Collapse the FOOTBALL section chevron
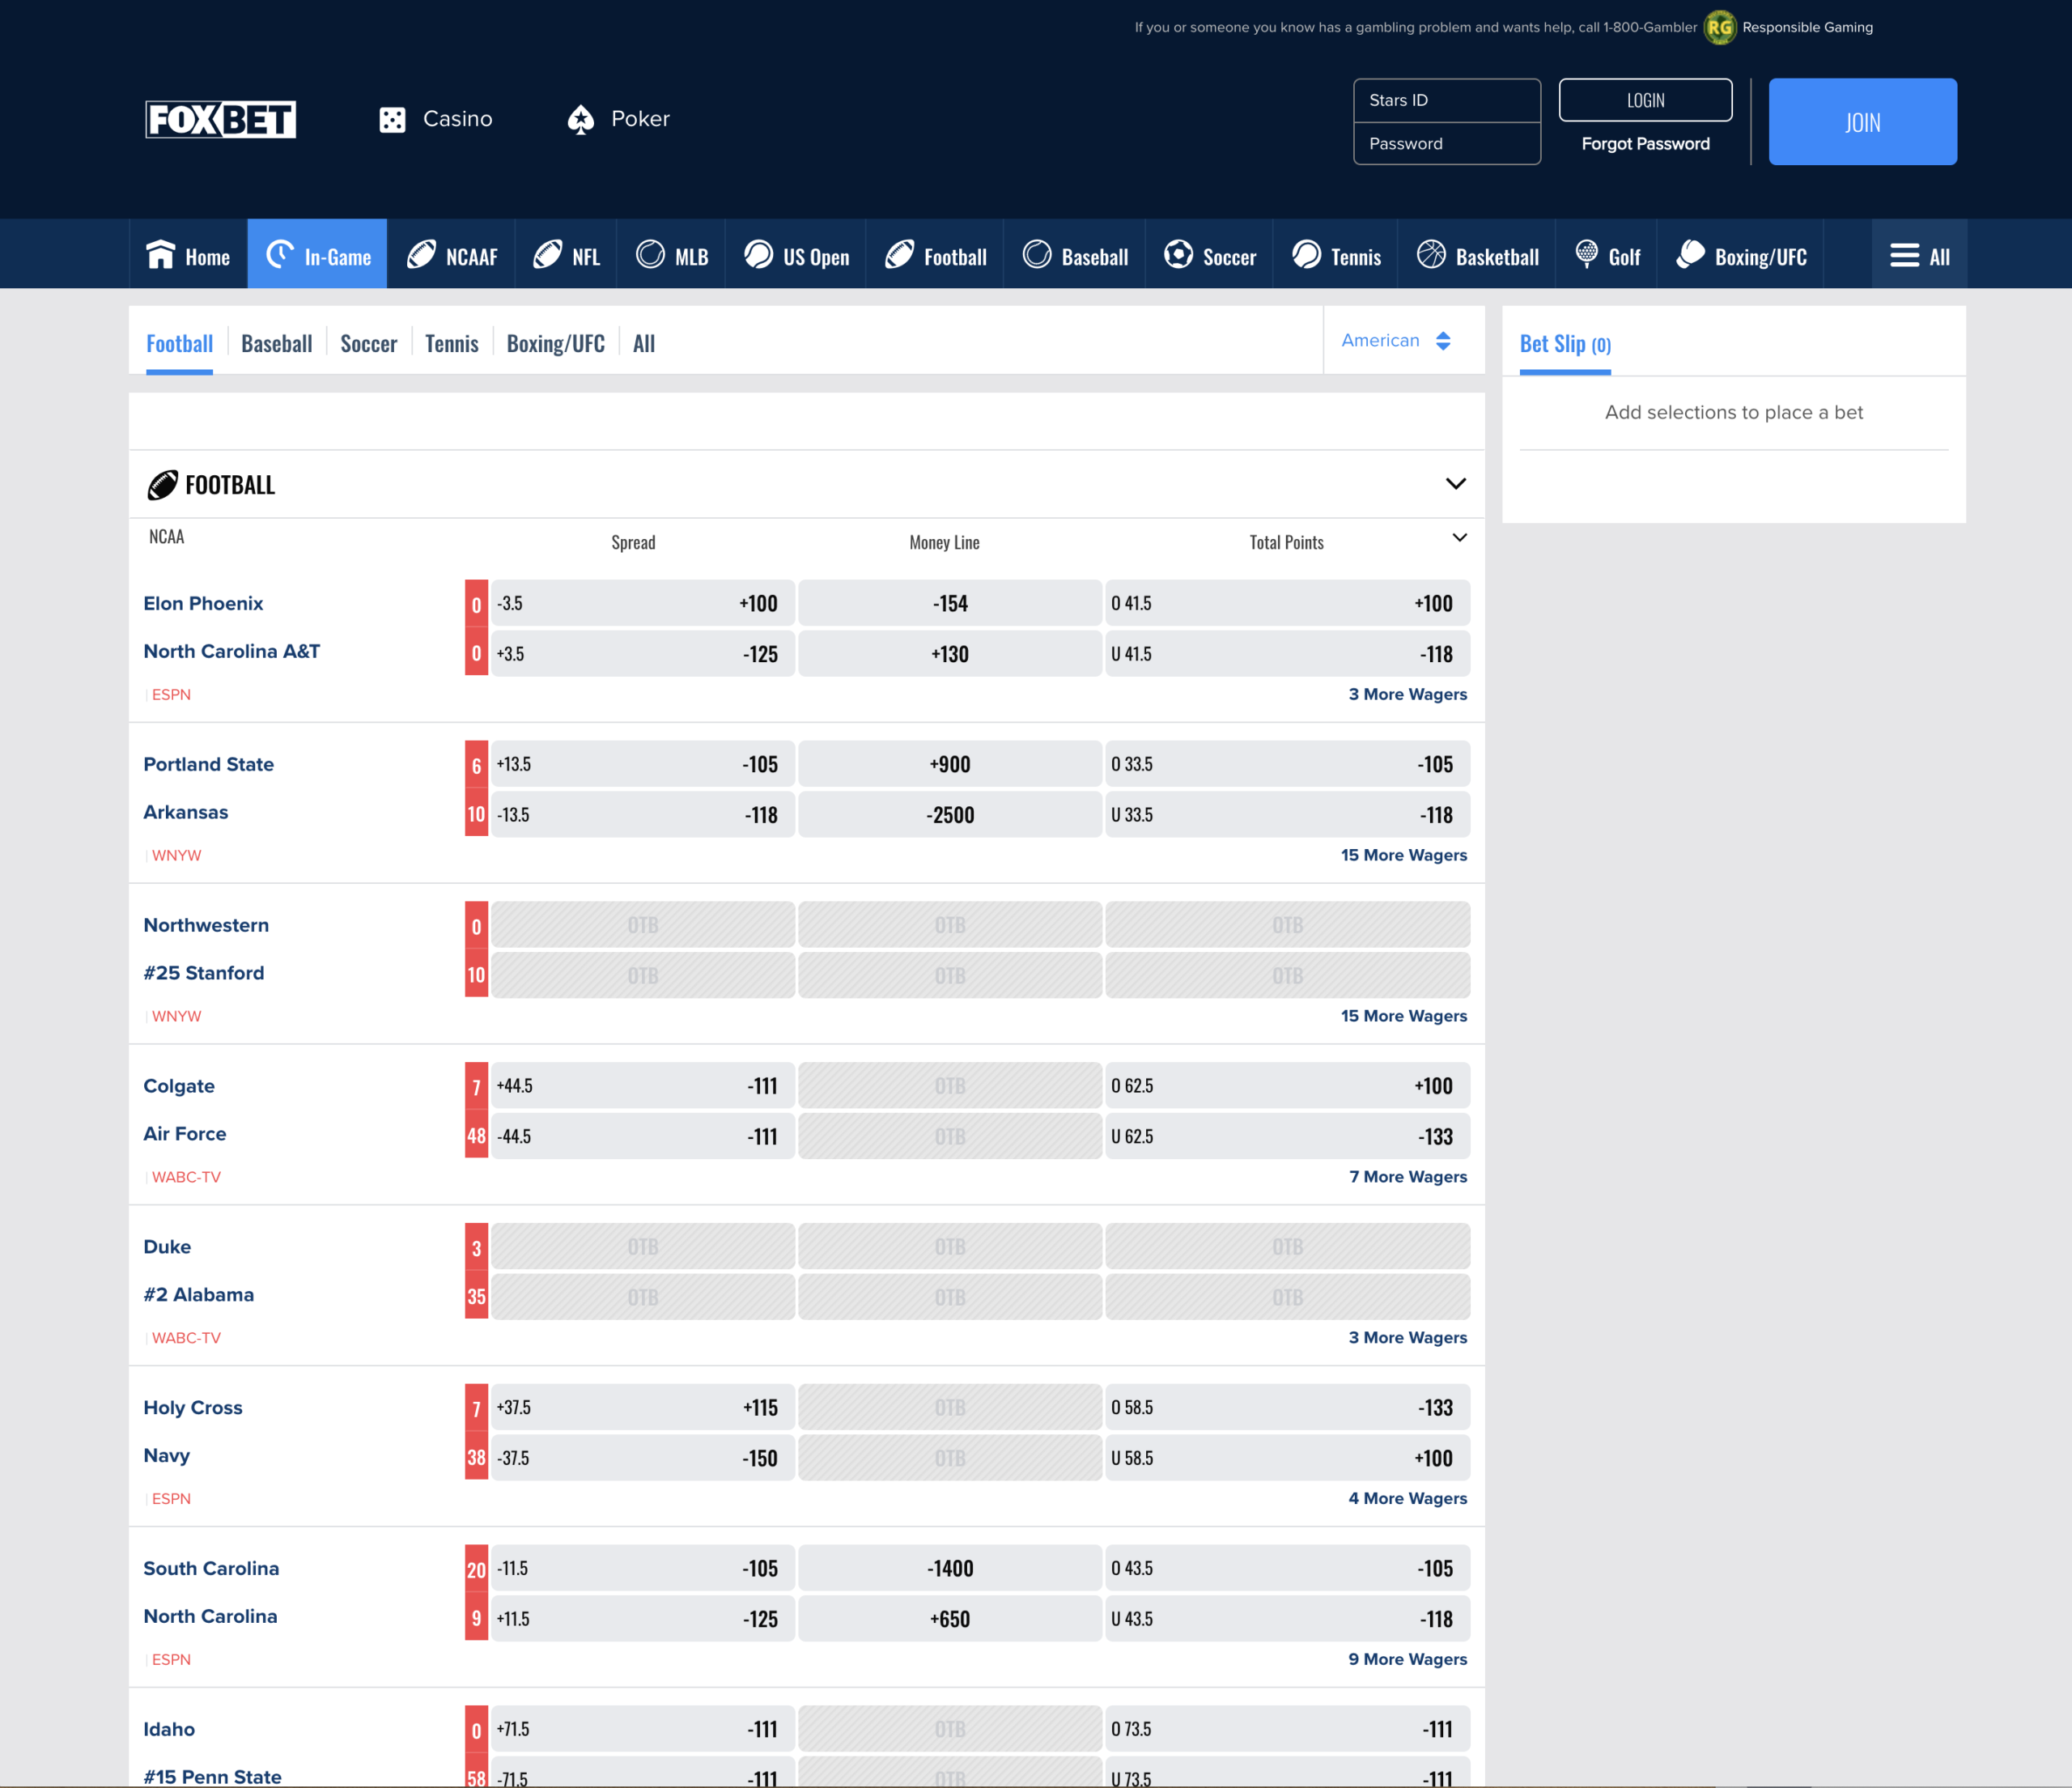The width and height of the screenshot is (2072, 1788). click(x=1455, y=484)
